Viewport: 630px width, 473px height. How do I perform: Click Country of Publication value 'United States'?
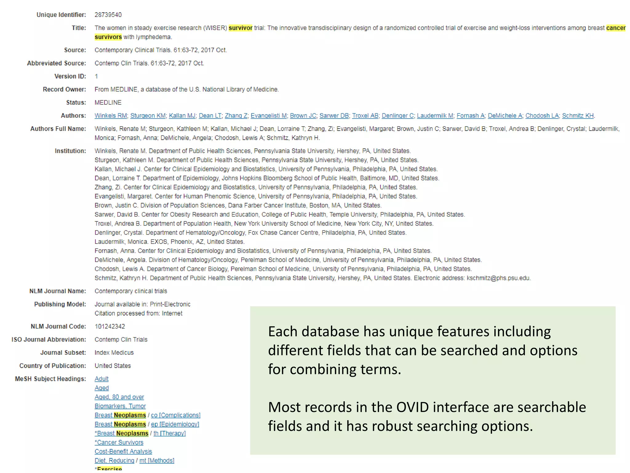click(x=113, y=366)
